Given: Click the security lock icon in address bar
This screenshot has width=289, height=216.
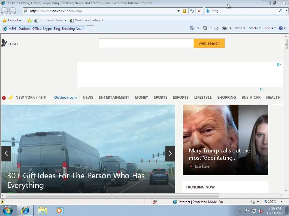Looking at the screenshot, I should click(184, 11).
